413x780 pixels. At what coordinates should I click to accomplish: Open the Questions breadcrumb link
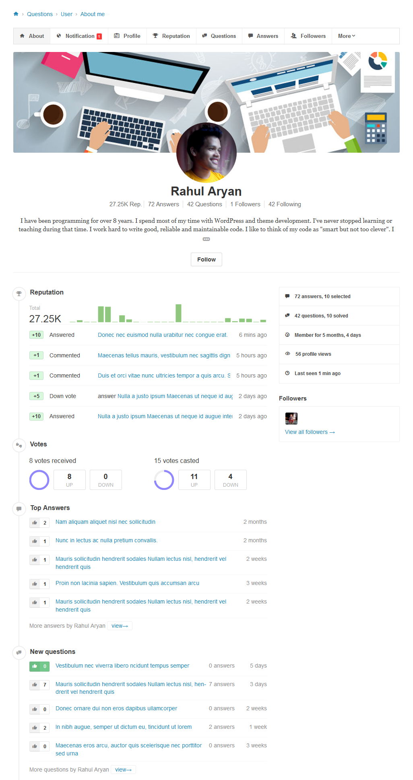pos(40,14)
